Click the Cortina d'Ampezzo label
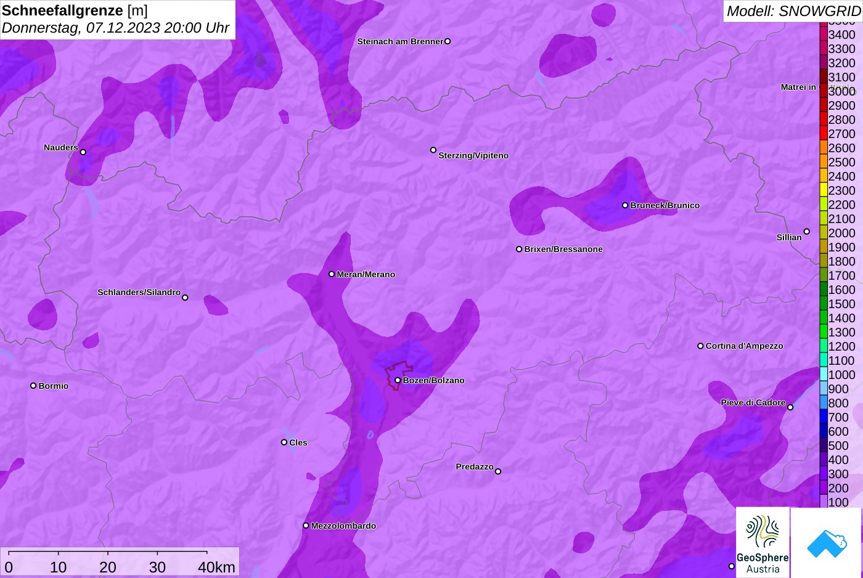This screenshot has width=863, height=578. tap(745, 346)
